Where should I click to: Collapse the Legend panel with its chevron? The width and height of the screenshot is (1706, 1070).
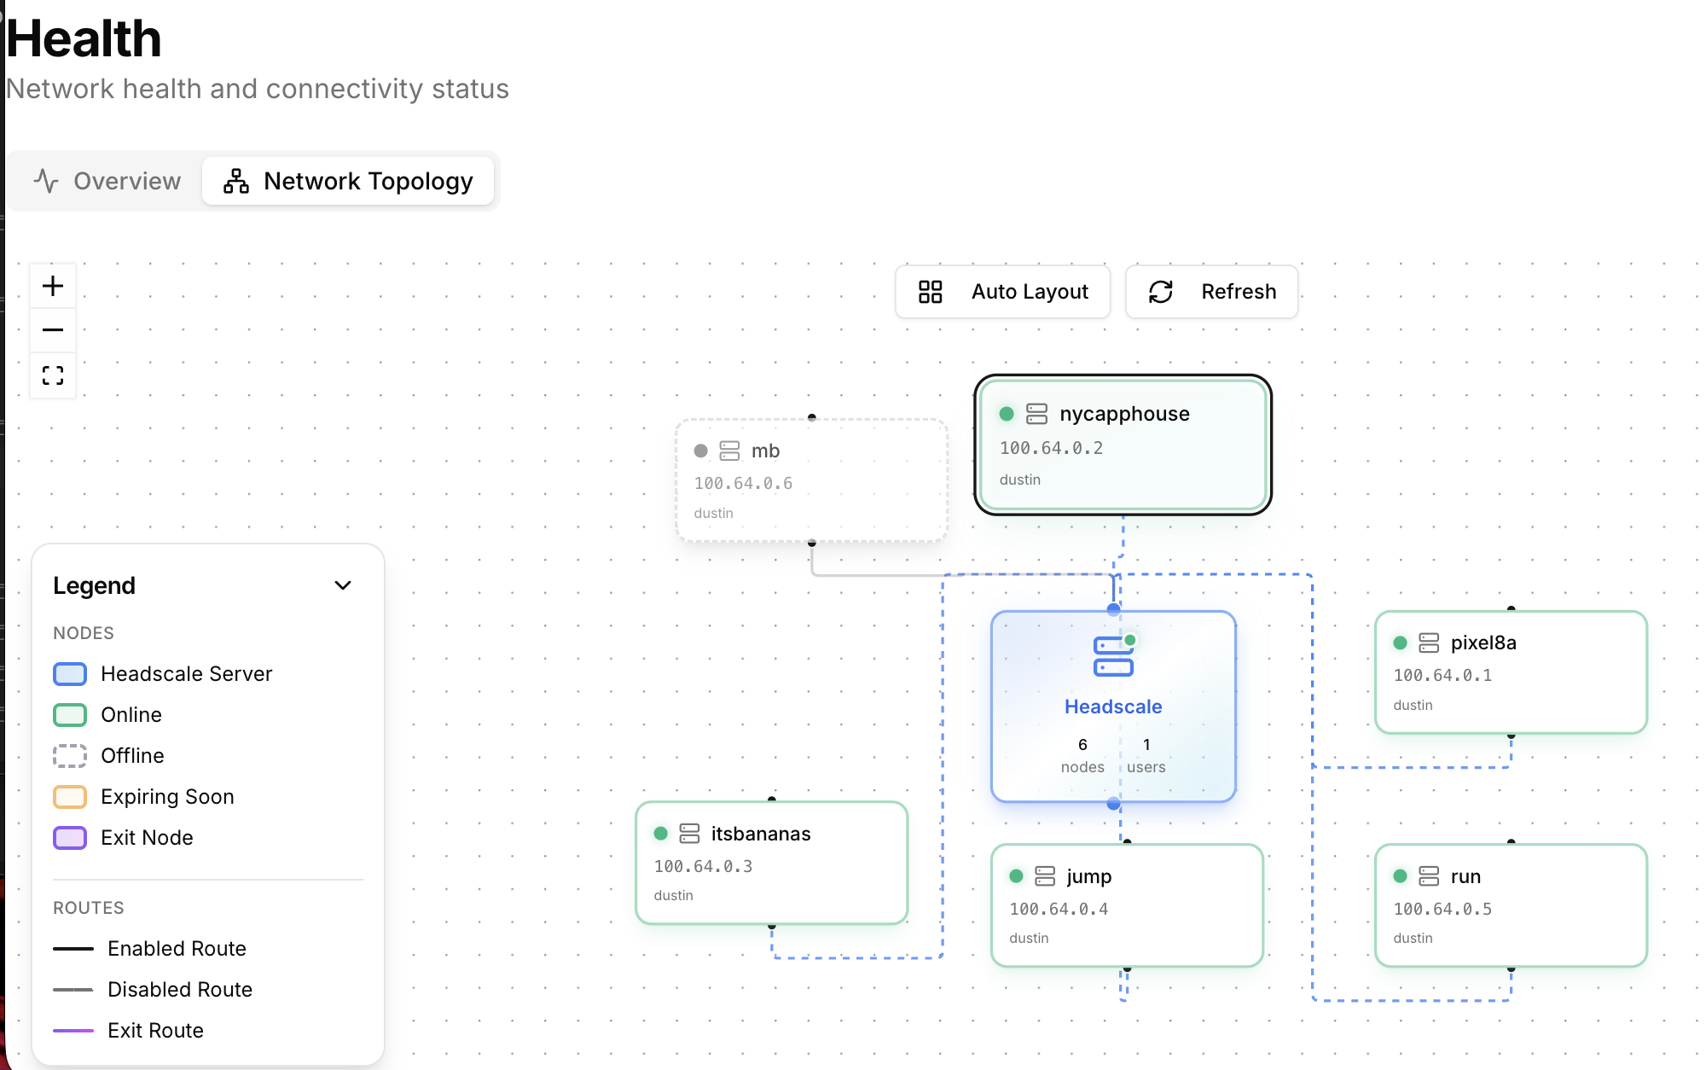(x=343, y=585)
